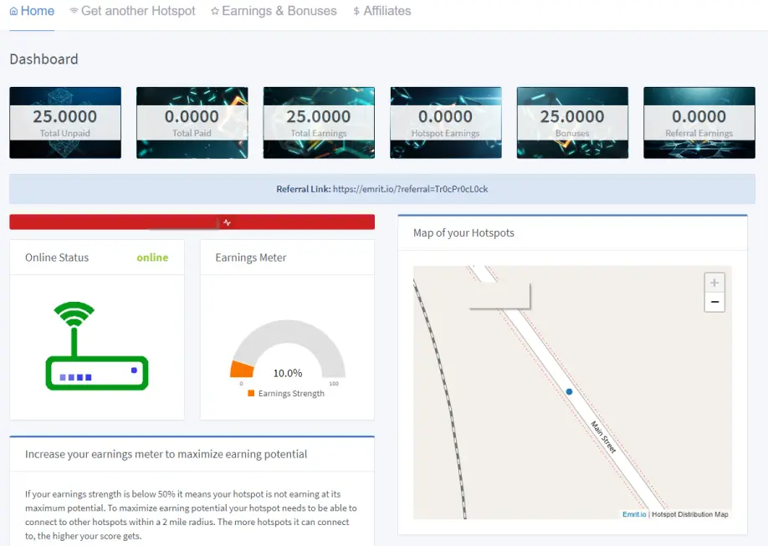Click the 'Increase your earnings meter' heading
Image resolution: width=768 pixels, height=546 pixels.
[x=166, y=454]
